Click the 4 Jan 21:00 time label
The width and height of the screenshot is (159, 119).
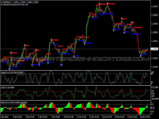coord(17,117)
